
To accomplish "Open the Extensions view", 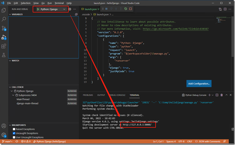I will click(x=4, y=46).
